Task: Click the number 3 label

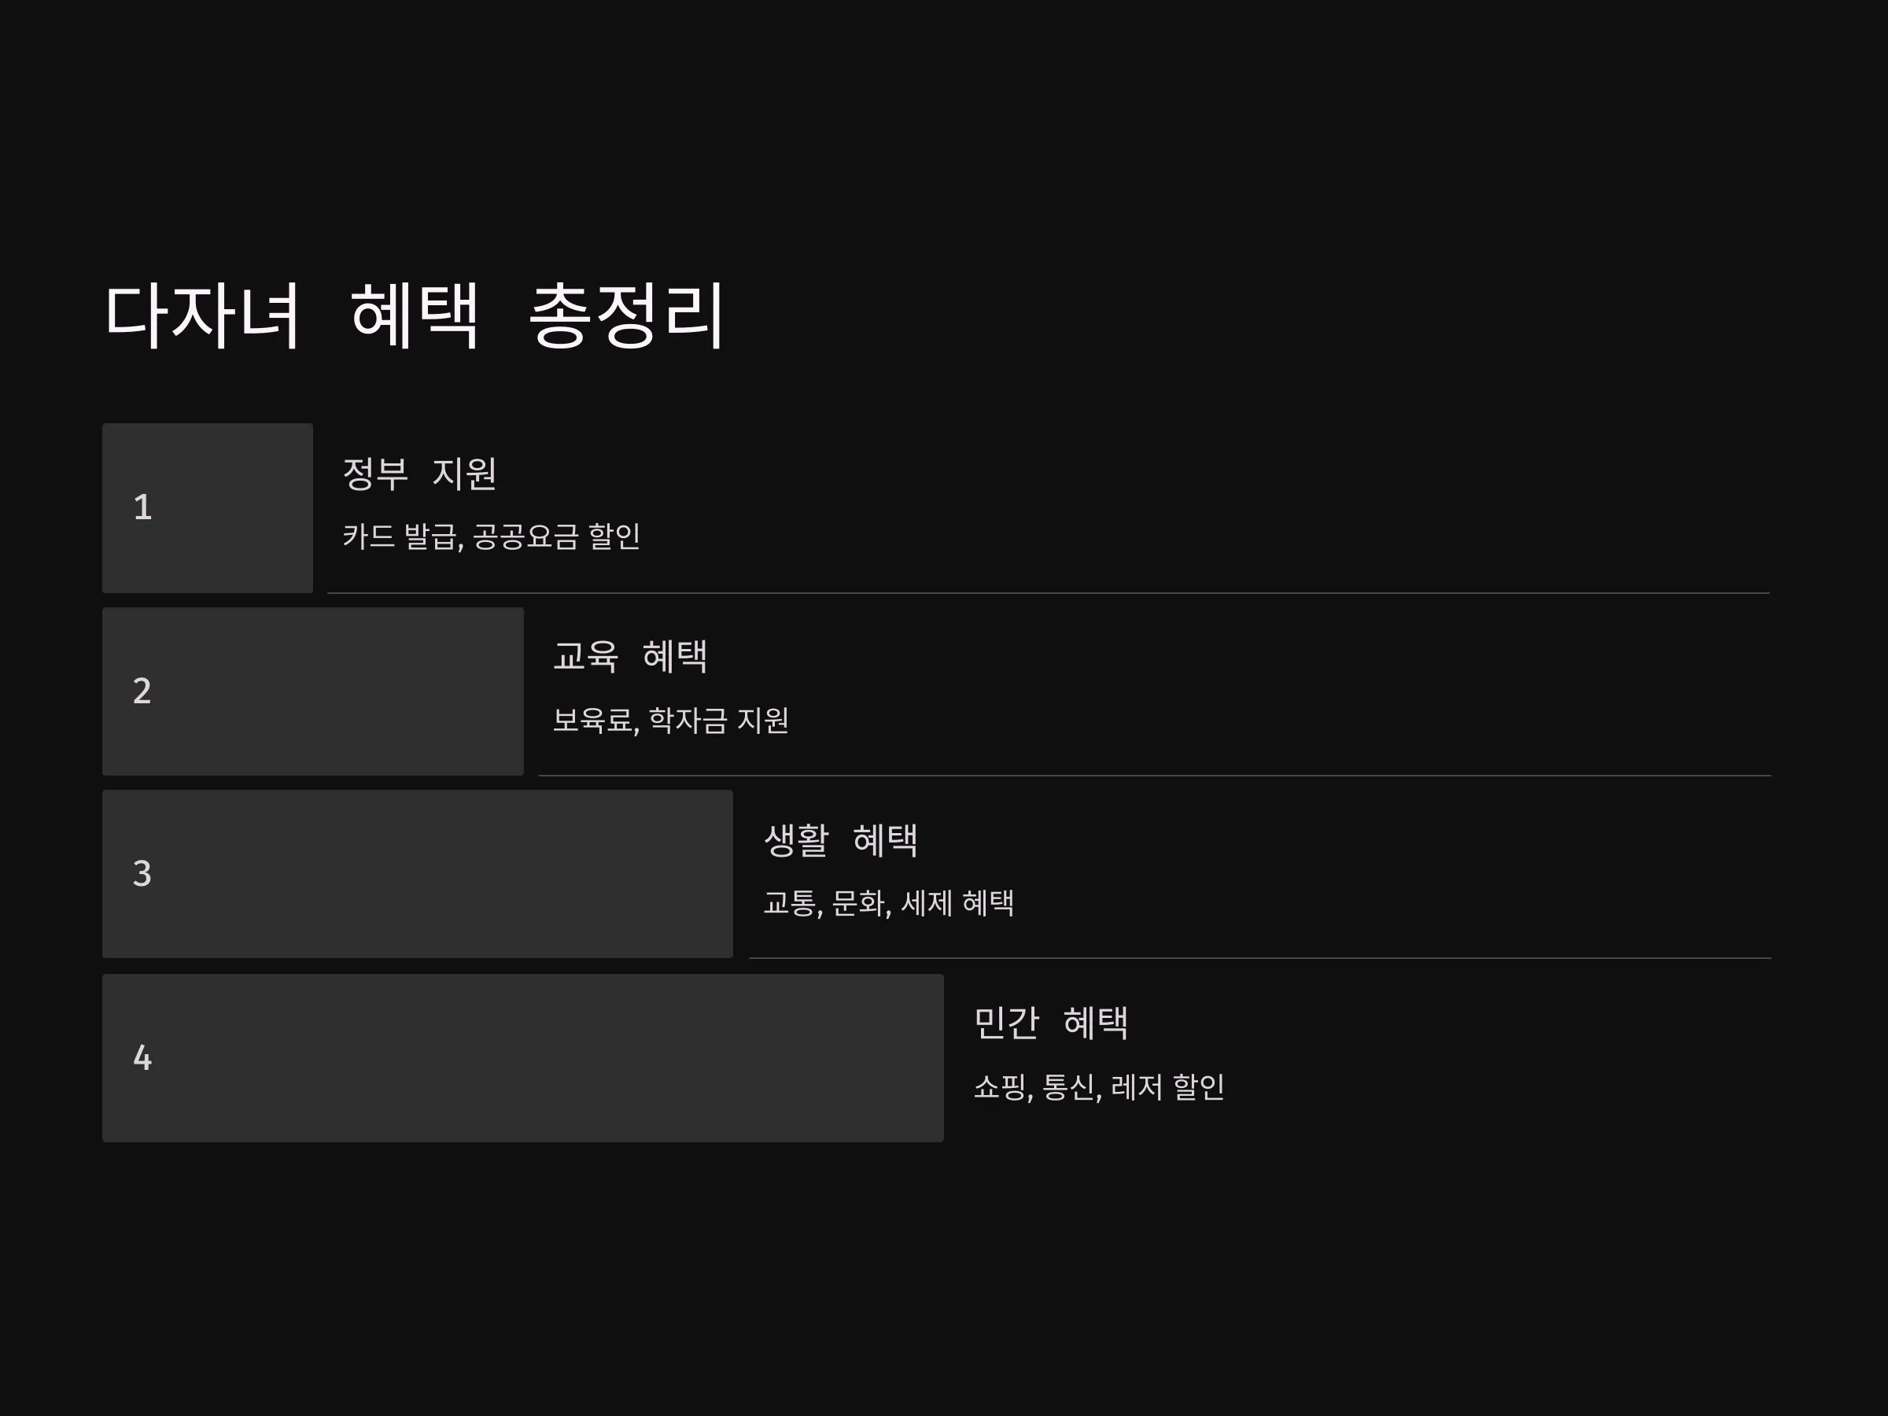Action: (x=142, y=874)
